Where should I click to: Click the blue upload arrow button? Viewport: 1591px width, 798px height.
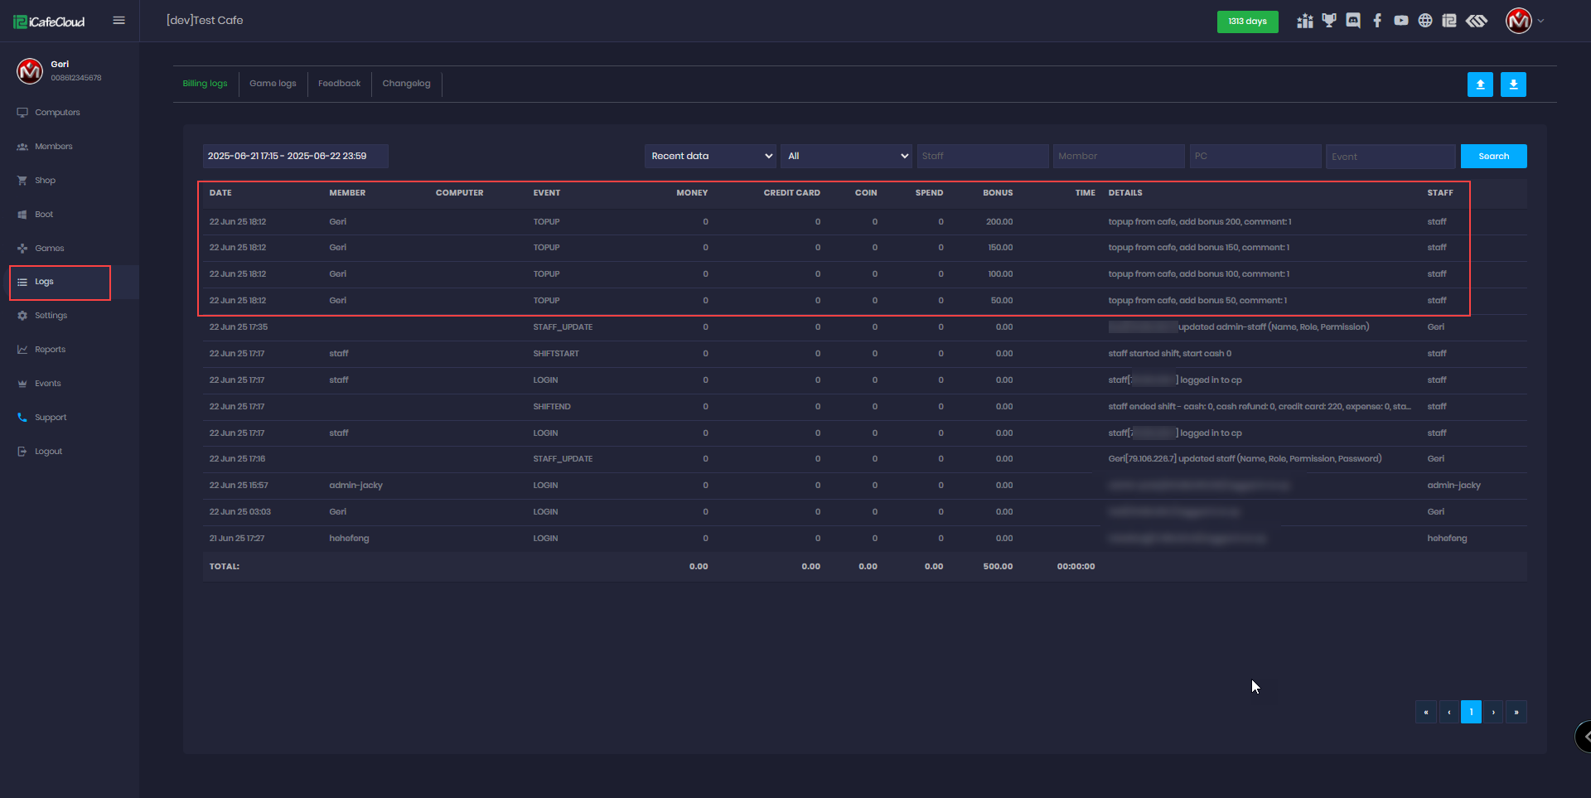[1480, 85]
